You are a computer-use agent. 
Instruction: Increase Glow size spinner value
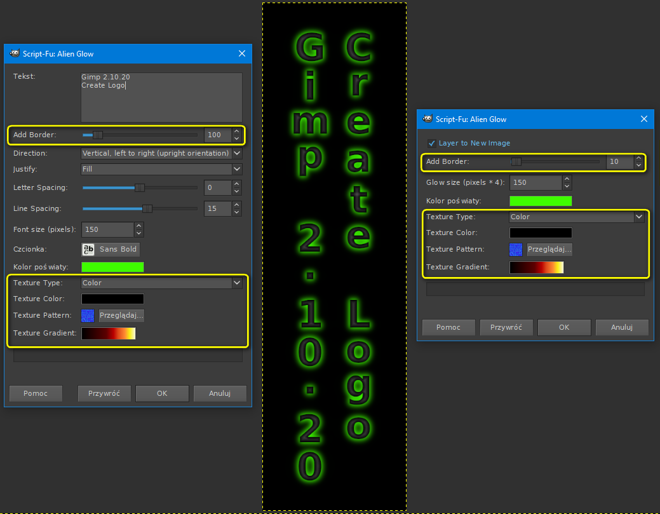[567, 179]
